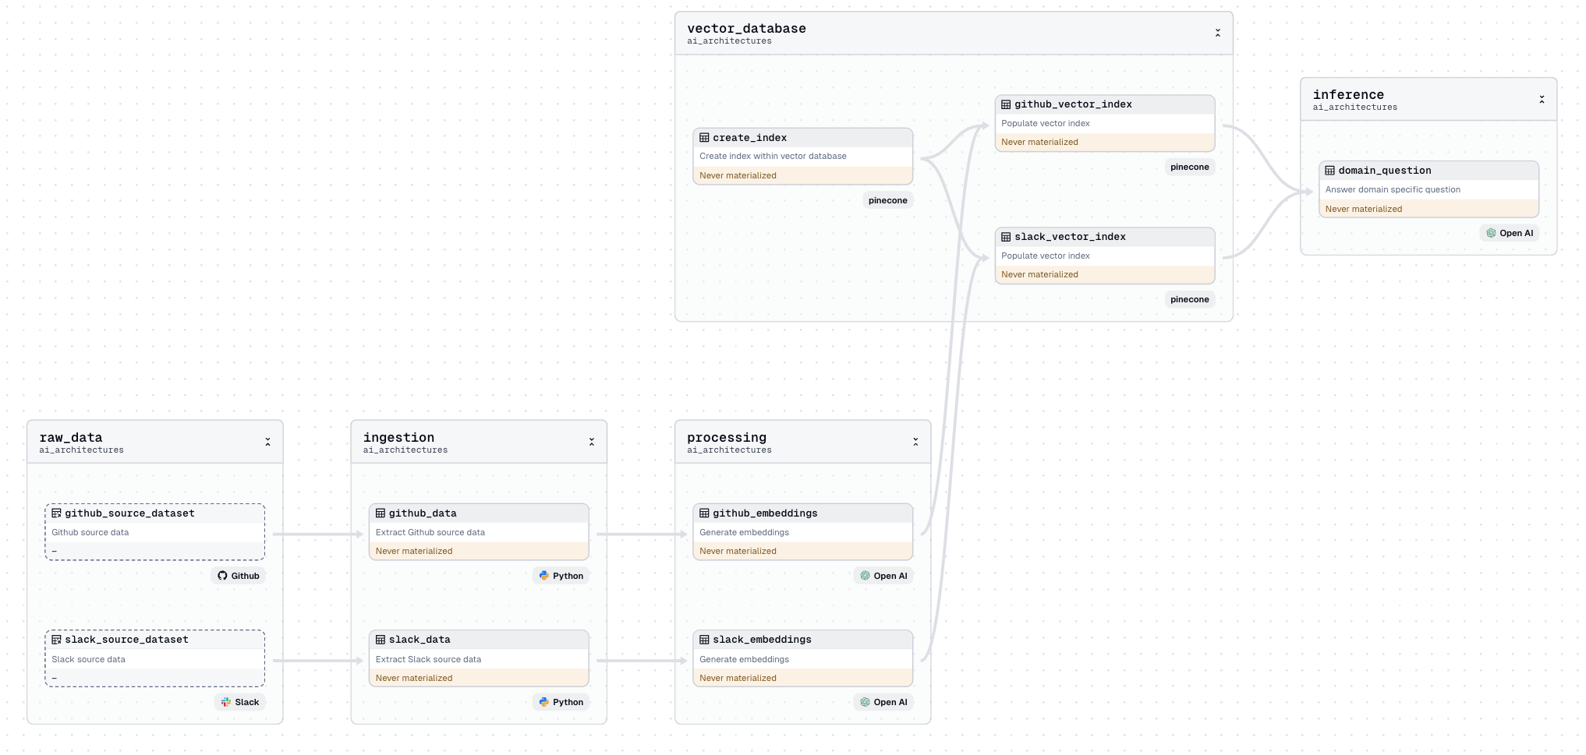The width and height of the screenshot is (1586, 755).
Task: Click the pinecone tag under github_vector_index
Action: tap(1189, 167)
